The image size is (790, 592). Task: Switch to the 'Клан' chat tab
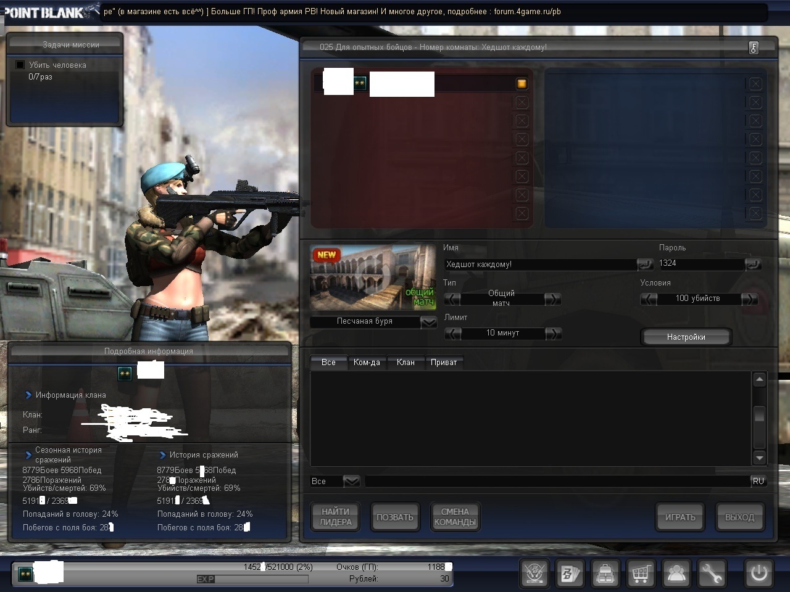tap(405, 363)
